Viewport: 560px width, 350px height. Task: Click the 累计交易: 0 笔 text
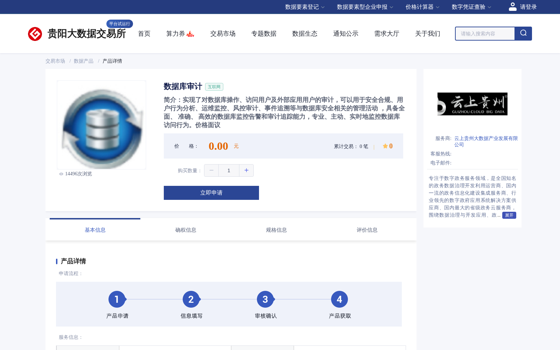pos(351,146)
